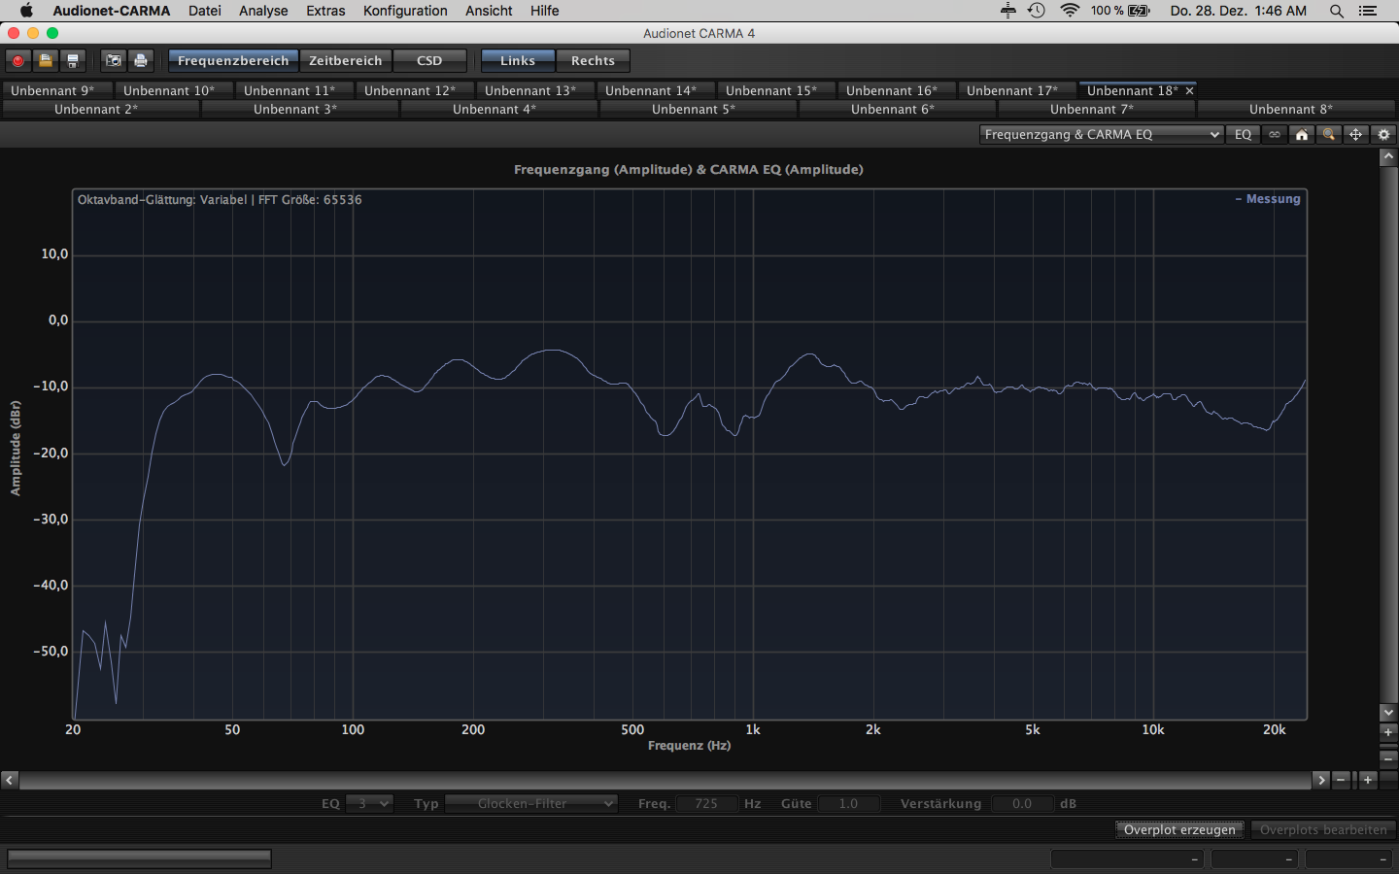Open the Frequenzgang & CARMA EQ dropdown
This screenshot has height=874, width=1399.
click(x=1102, y=135)
